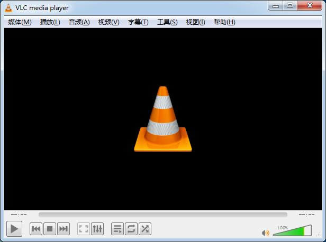This screenshot has width=326, height=242.
Task: Mute audio via speaker icon
Action: coord(266,233)
